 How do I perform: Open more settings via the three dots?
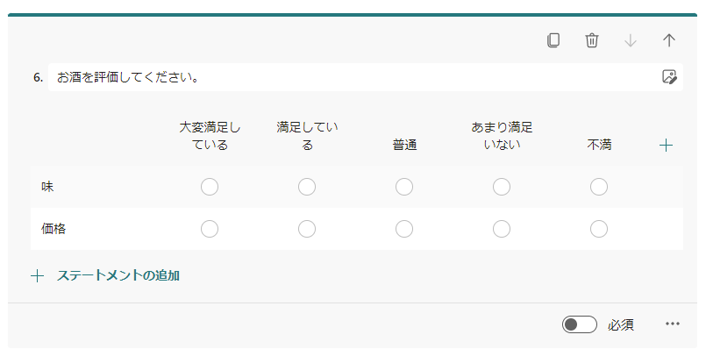tap(673, 324)
